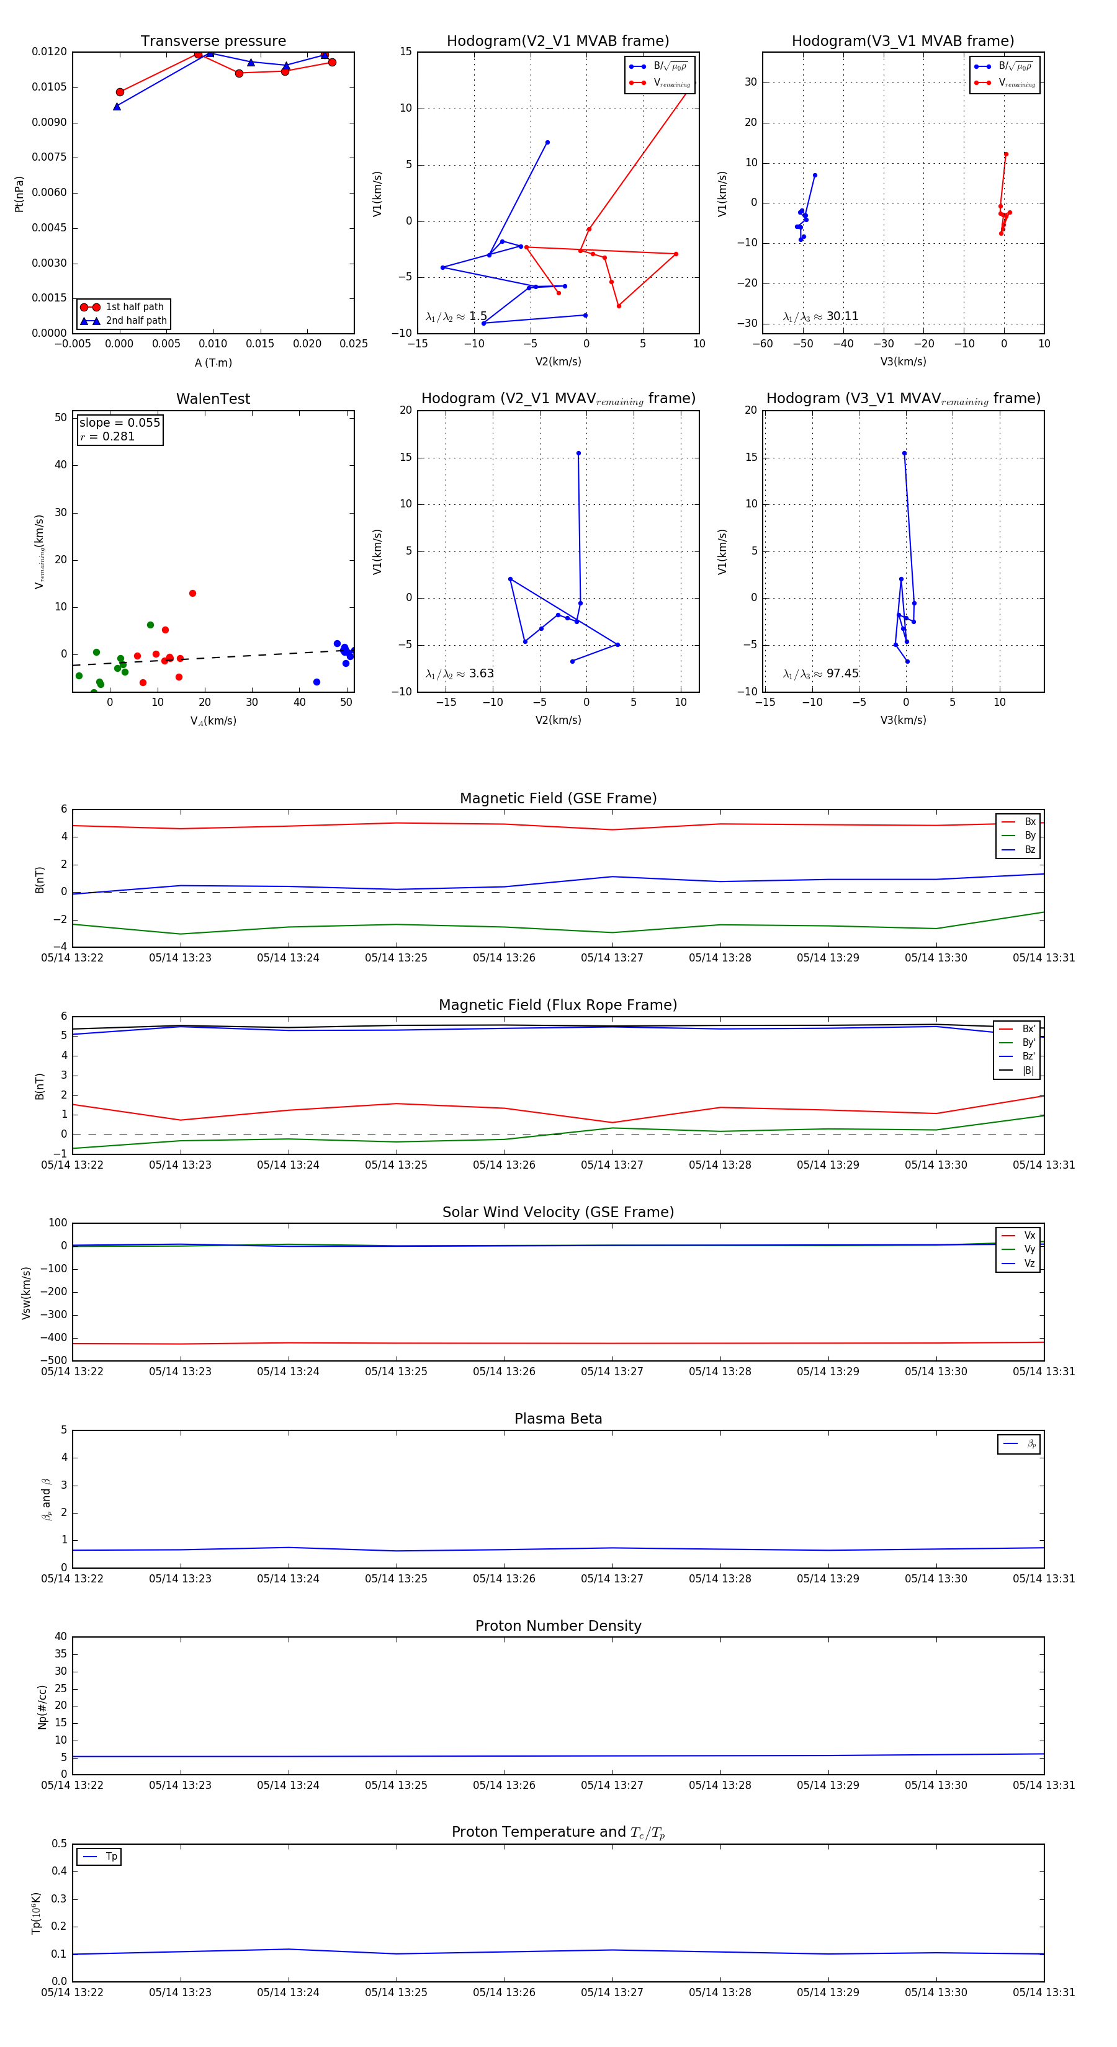Click '05/14 13:22' tick under GSE magnetic field

[73, 958]
